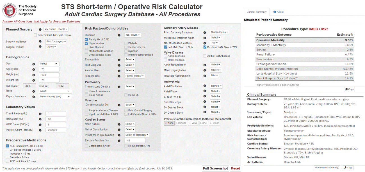
Task: Switch to the About tab
Action: click(x=278, y=12)
